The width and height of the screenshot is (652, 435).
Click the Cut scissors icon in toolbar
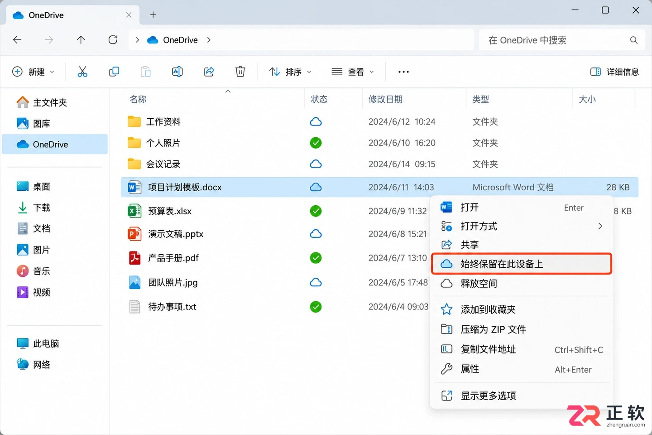[x=82, y=72]
